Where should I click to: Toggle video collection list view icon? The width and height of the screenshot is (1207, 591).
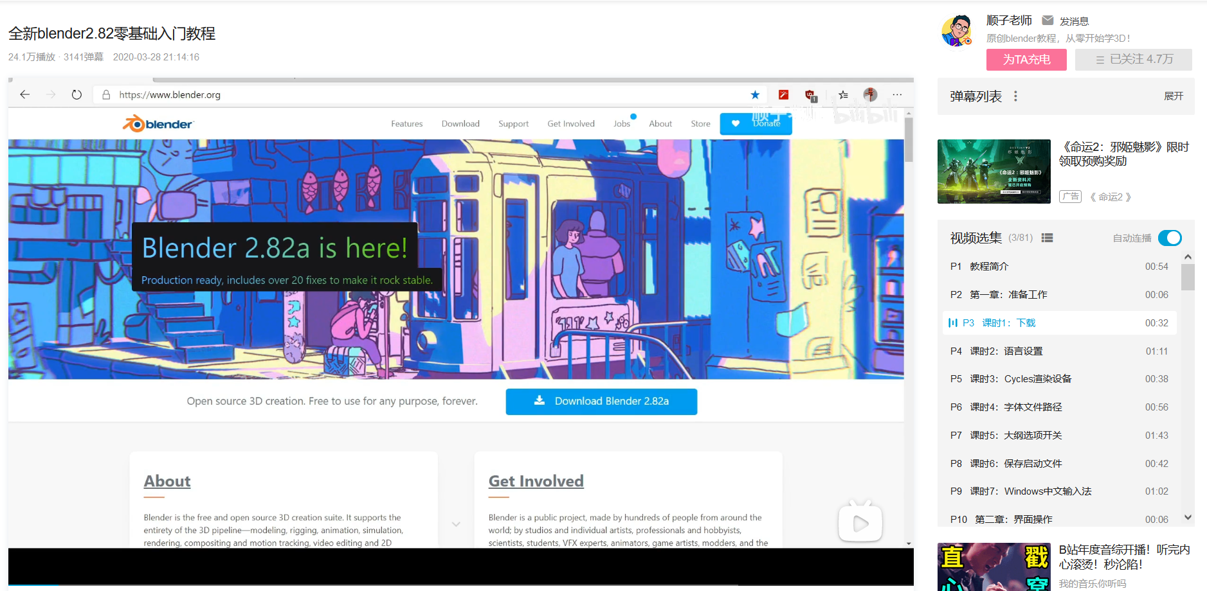tap(1047, 238)
